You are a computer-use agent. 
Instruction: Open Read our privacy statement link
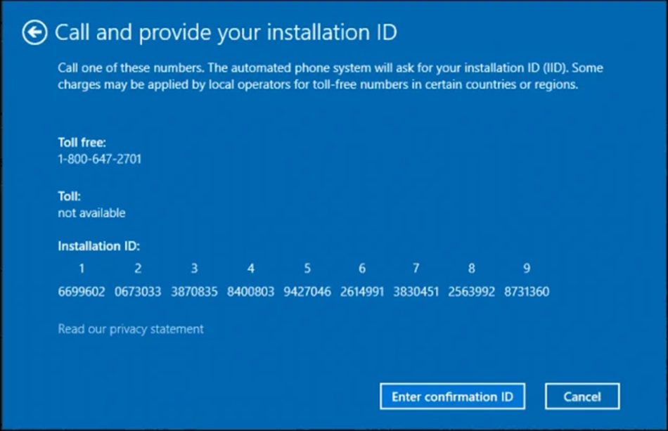pos(130,328)
